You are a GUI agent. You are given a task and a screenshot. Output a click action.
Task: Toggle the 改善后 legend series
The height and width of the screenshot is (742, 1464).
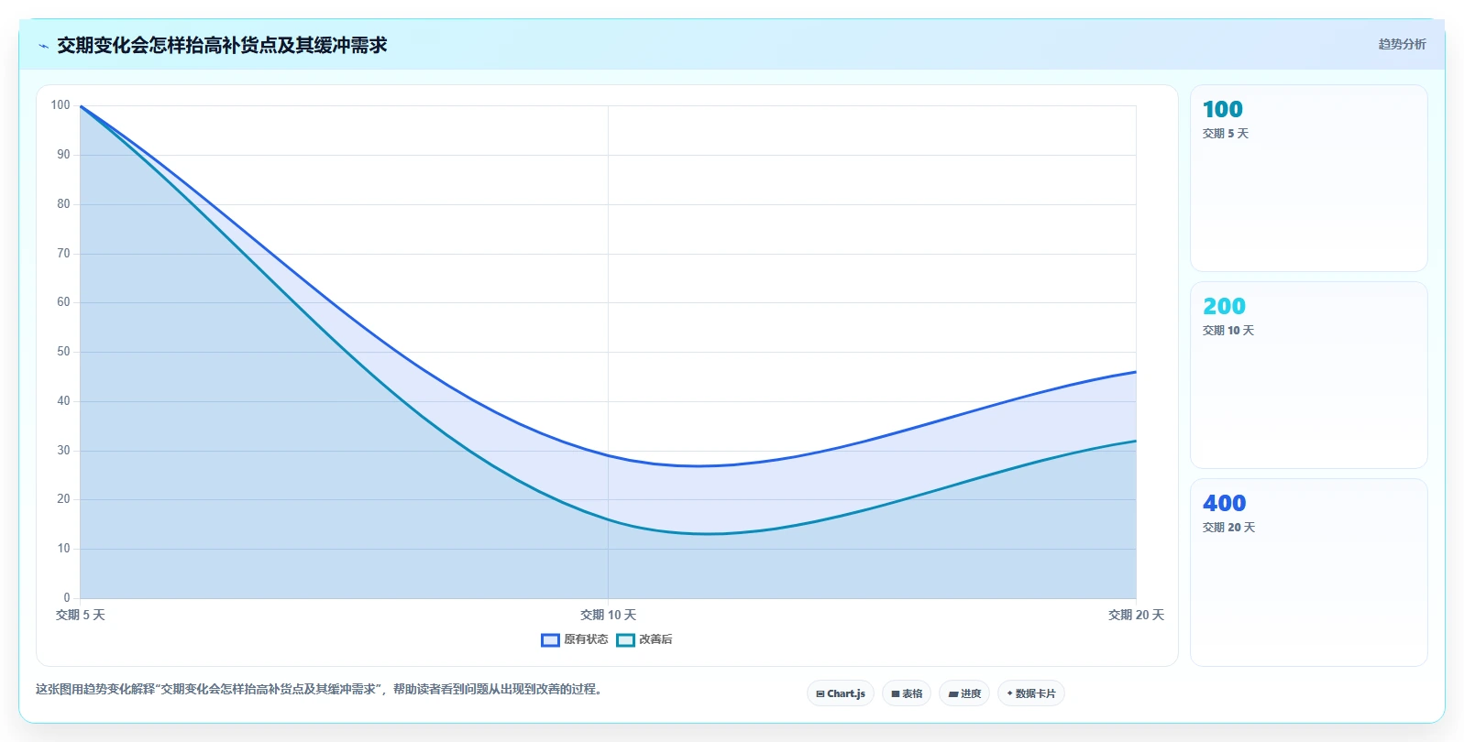tap(644, 639)
